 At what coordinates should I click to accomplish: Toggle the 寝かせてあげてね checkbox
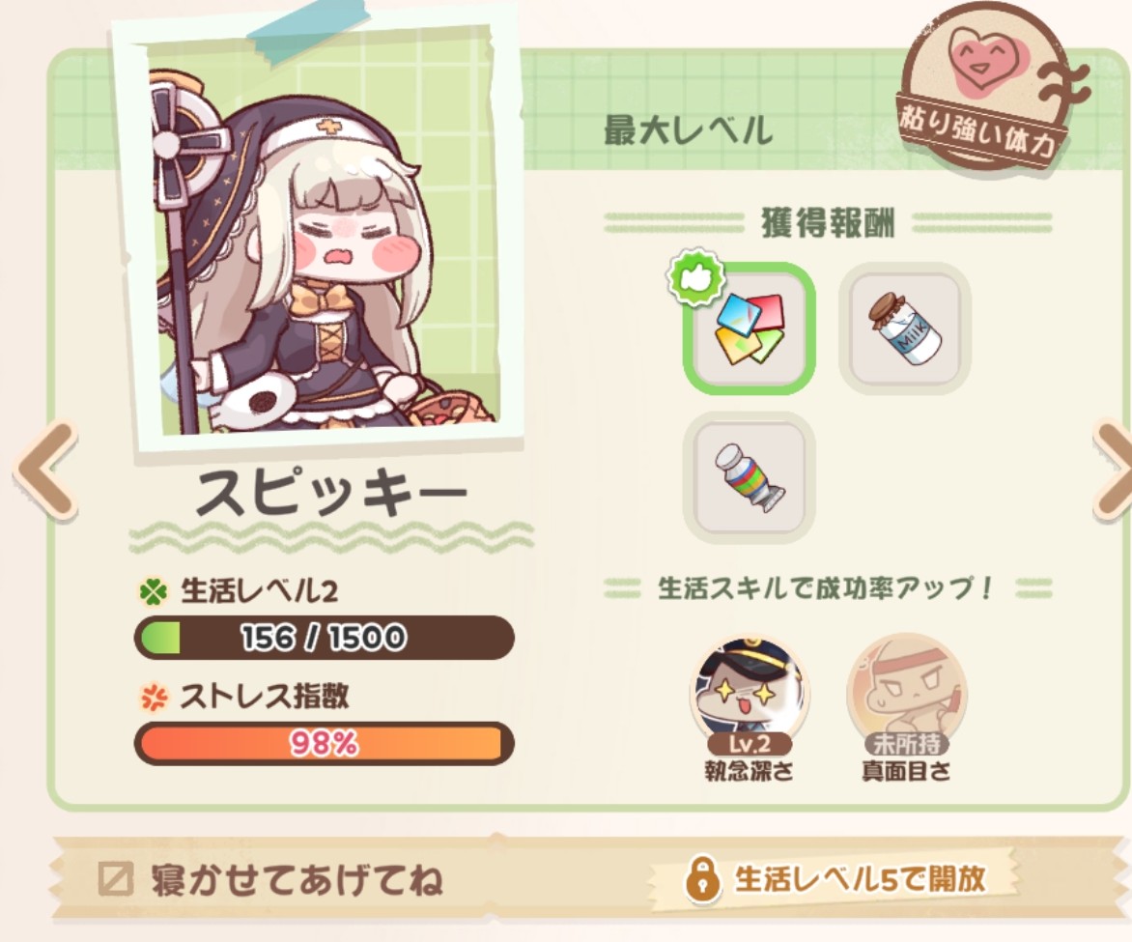(x=116, y=879)
